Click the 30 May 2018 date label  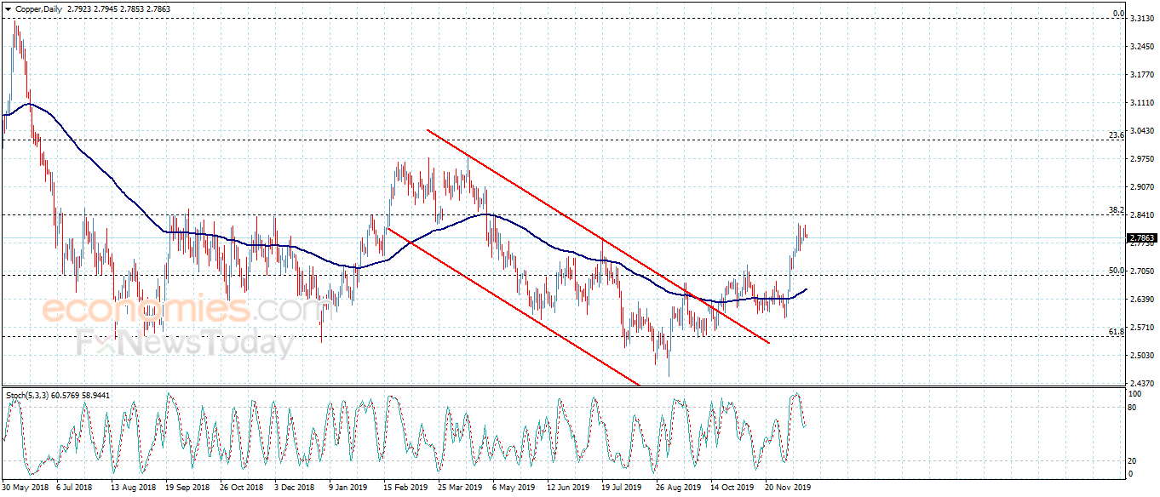pyautogui.click(x=26, y=488)
